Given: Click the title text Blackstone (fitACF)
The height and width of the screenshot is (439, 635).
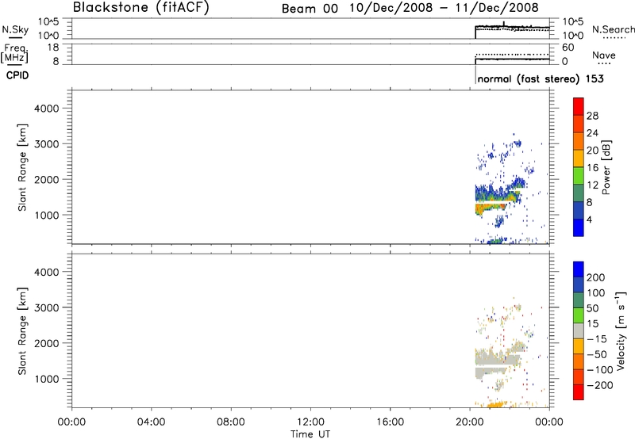Looking at the screenshot, I should pos(141,7).
